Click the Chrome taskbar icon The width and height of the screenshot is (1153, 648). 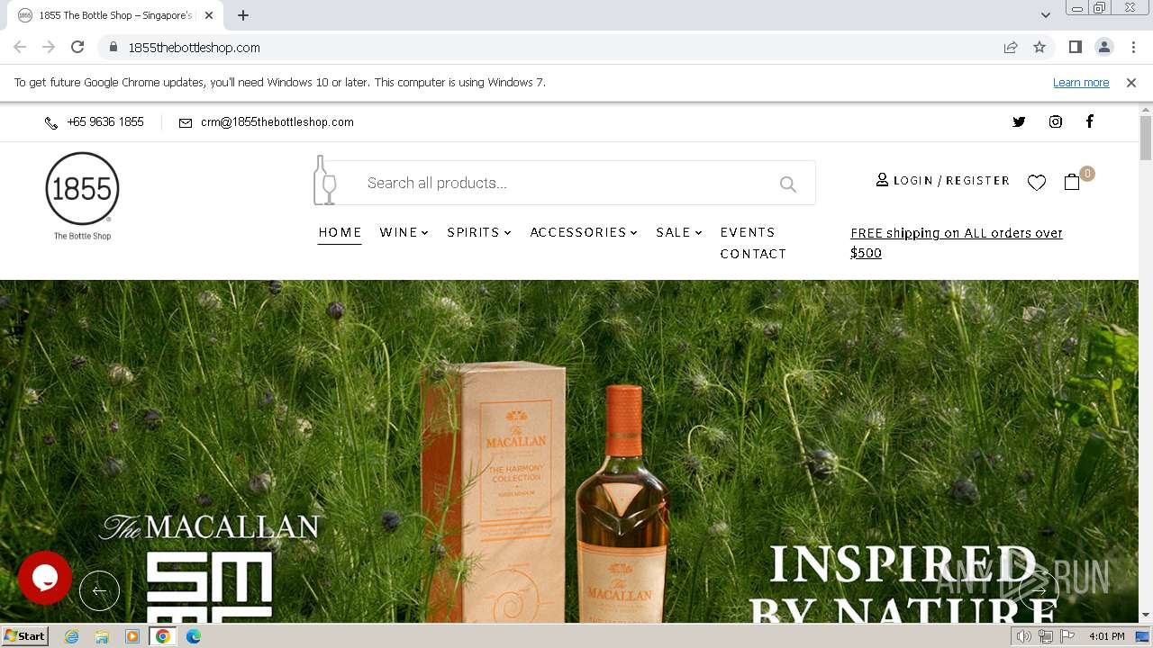click(163, 636)
